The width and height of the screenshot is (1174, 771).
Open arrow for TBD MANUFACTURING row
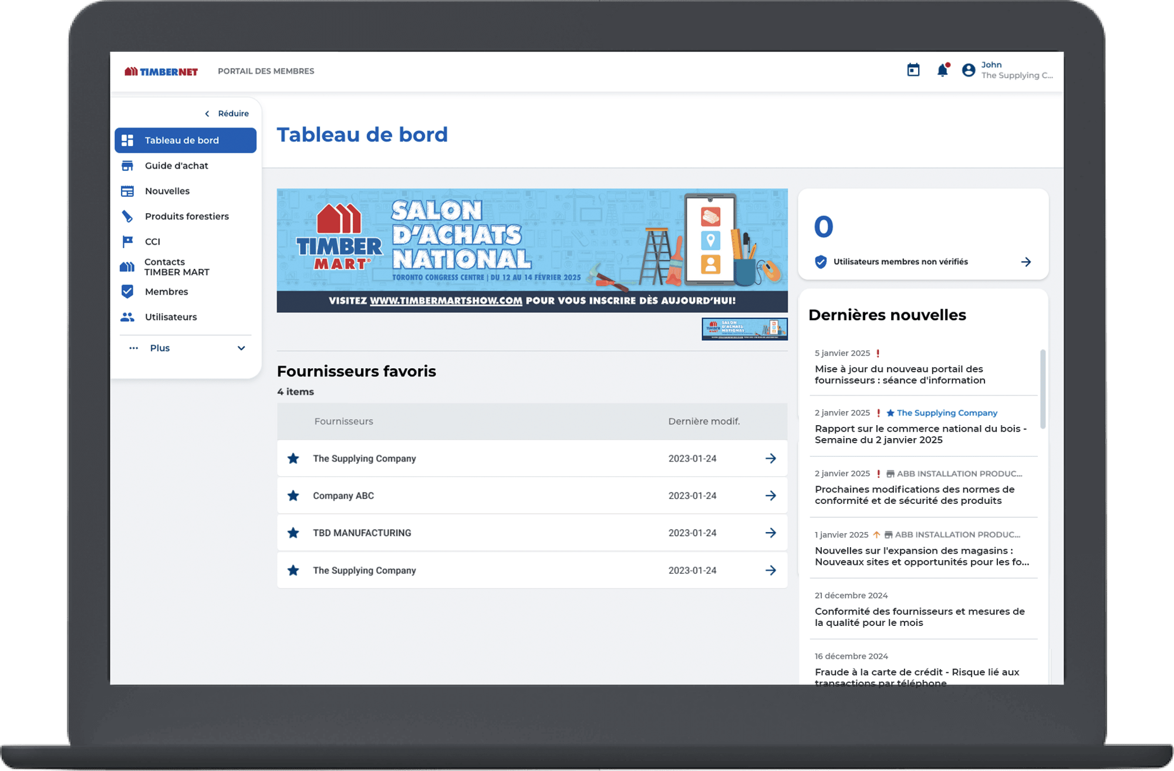[x=771, y=533]
